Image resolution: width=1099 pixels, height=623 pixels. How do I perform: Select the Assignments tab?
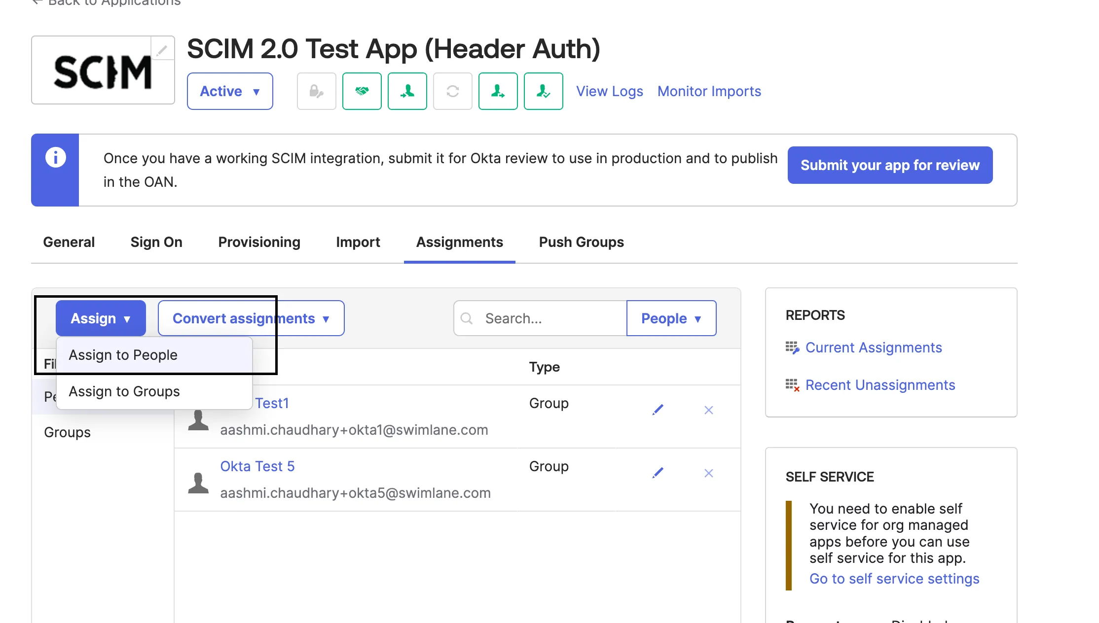(x=460, y=242)
